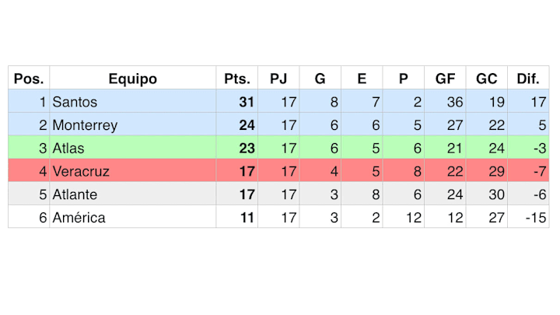Click the PJ column header
Viewport: 560px width, 315px height.
click(278, 79)
